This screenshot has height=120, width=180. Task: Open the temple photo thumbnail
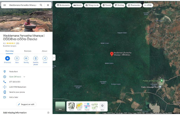[26, 20]
